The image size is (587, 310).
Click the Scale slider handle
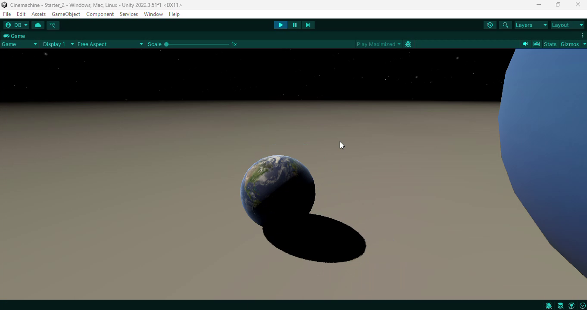[166, 44]
